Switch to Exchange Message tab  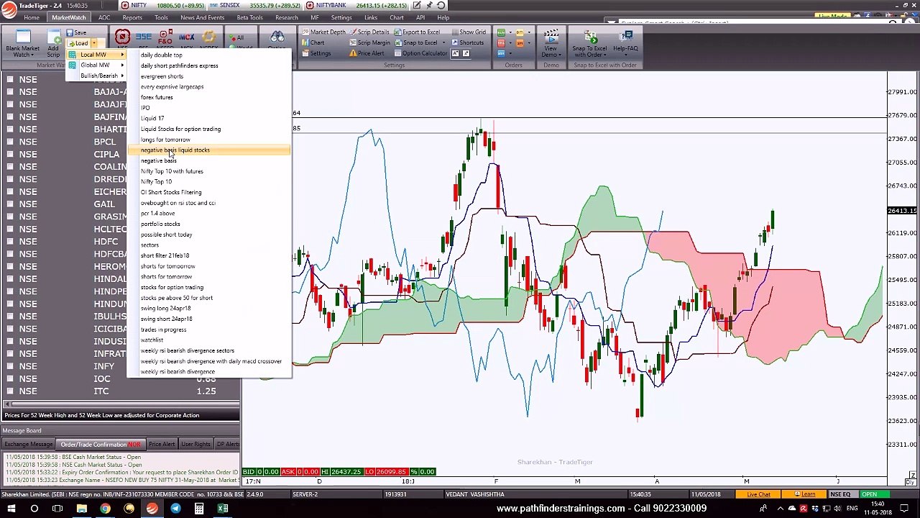tap(29, 444)
